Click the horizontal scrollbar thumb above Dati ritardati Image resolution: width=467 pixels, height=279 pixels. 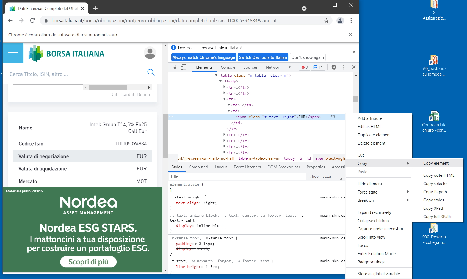click(108, 87)
